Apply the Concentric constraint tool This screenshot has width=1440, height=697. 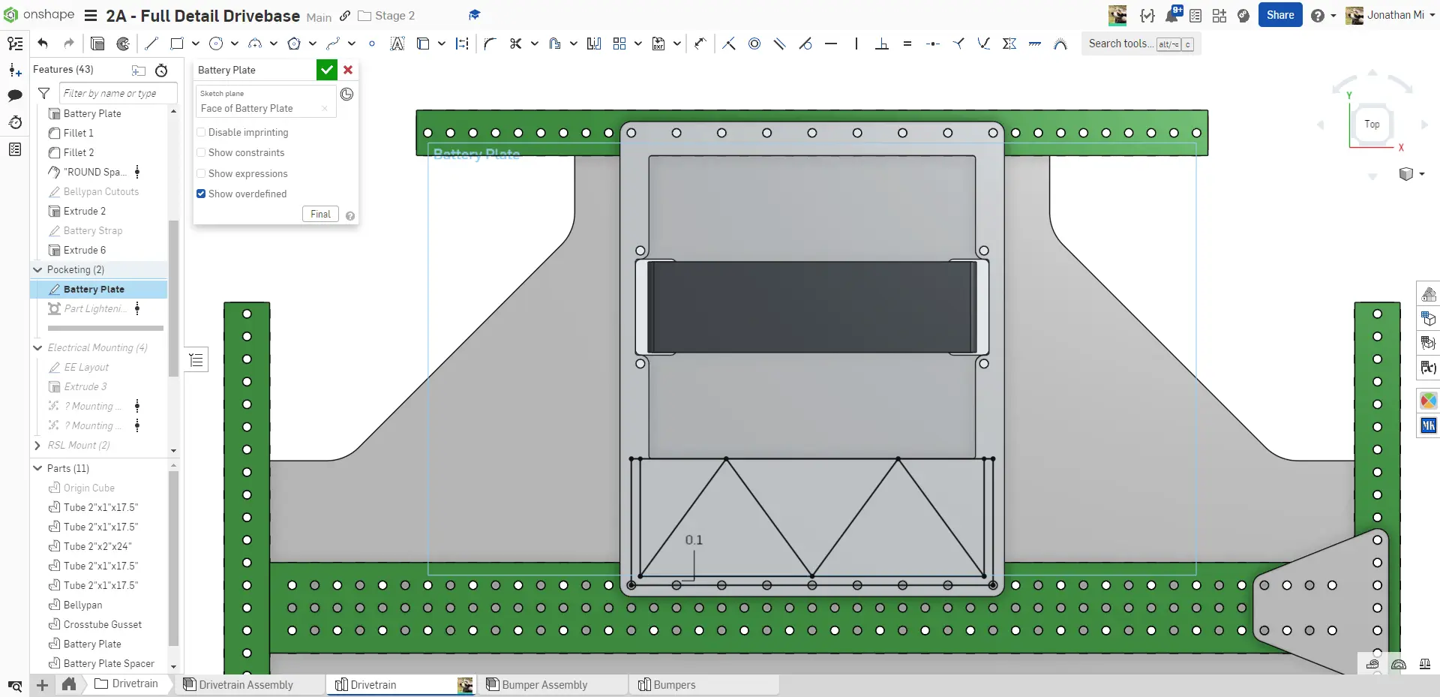[x=754, y=44]
